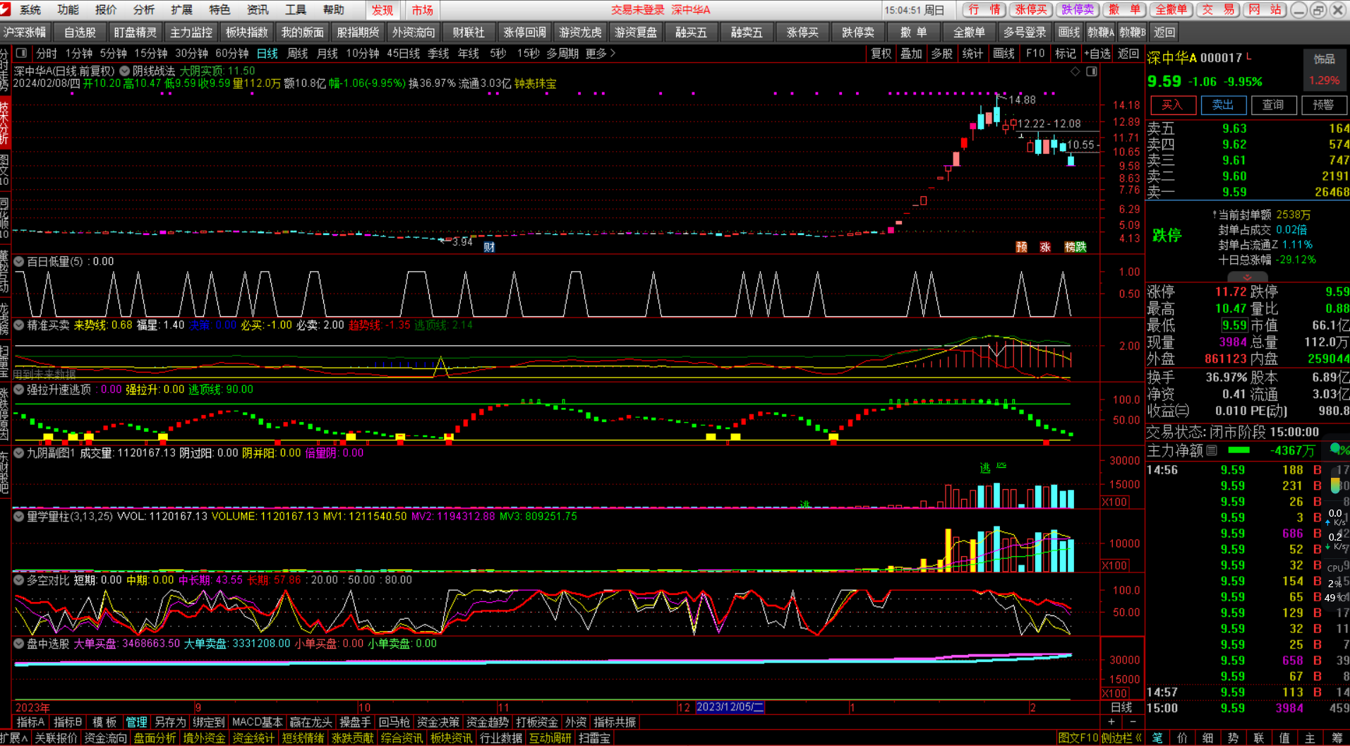1350x746 pixels.
Task: Toggle the panel layout icon beside 分时
Action: pyautogui.click(x=22, y=53)
